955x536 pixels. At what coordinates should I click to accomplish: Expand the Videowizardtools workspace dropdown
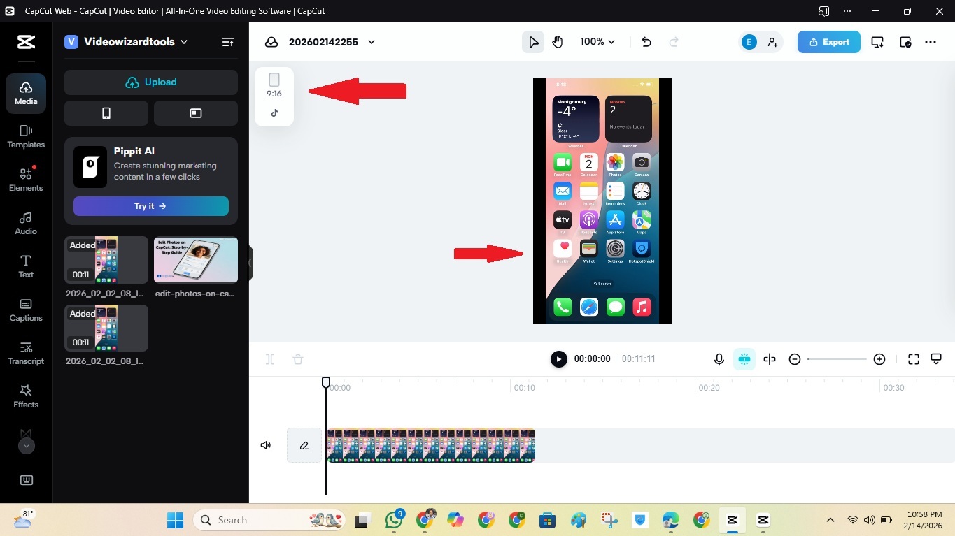pyautogui.click(x=184, y=42)
